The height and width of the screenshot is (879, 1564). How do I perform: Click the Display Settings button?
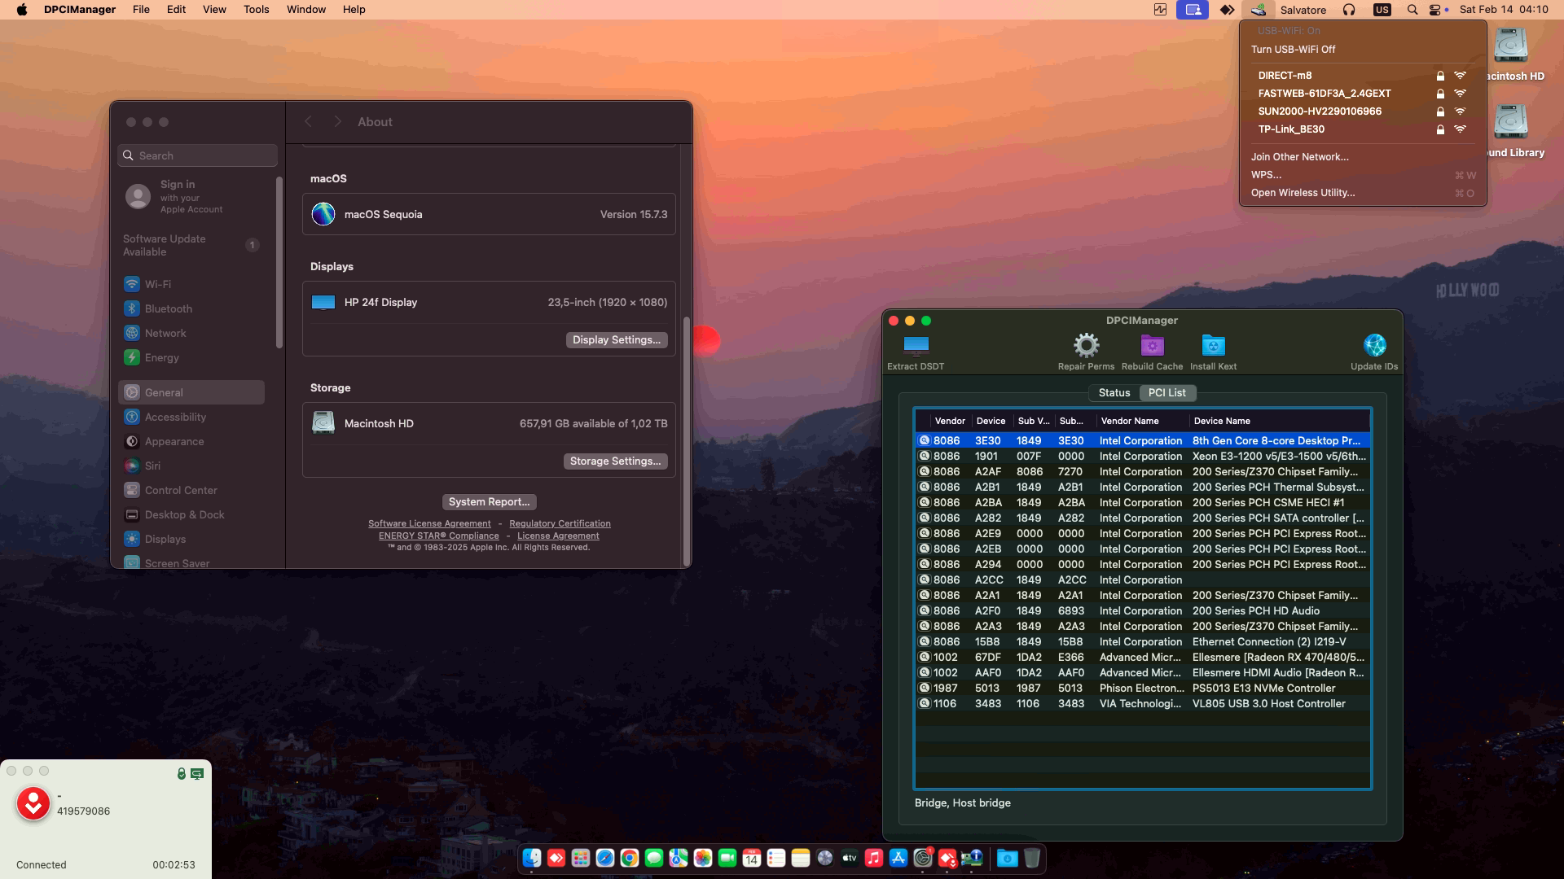617,340
